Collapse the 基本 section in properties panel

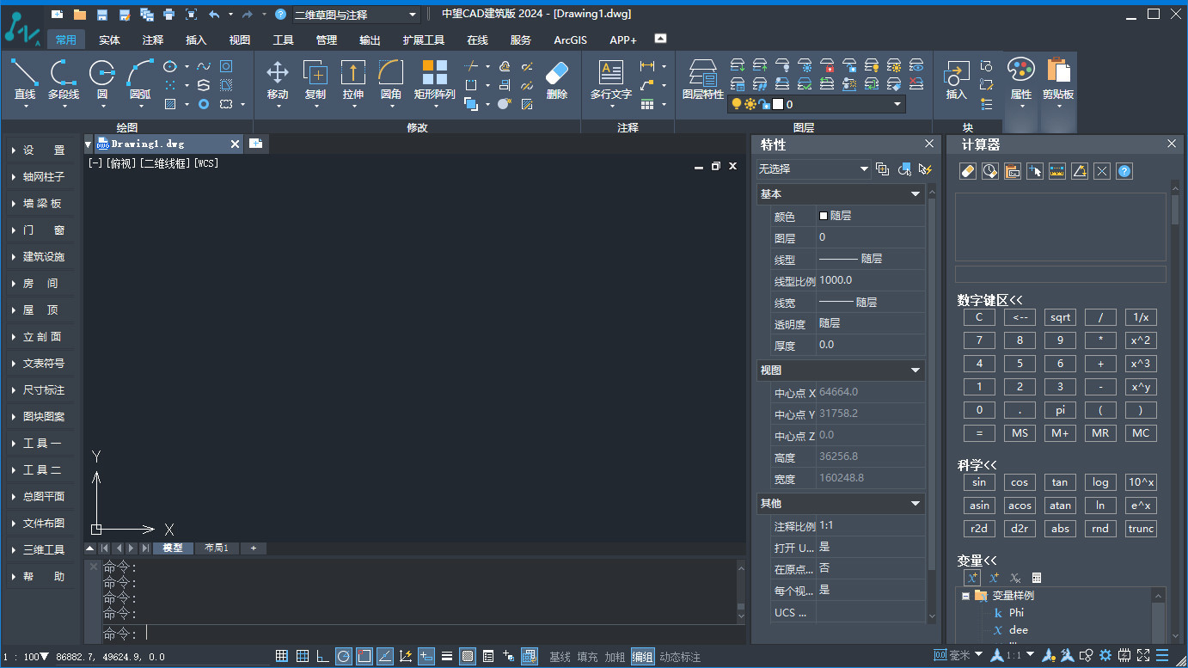coord(915,194)
